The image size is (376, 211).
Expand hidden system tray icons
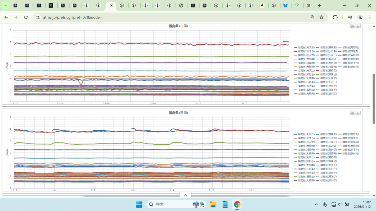(x=316, y=204)
